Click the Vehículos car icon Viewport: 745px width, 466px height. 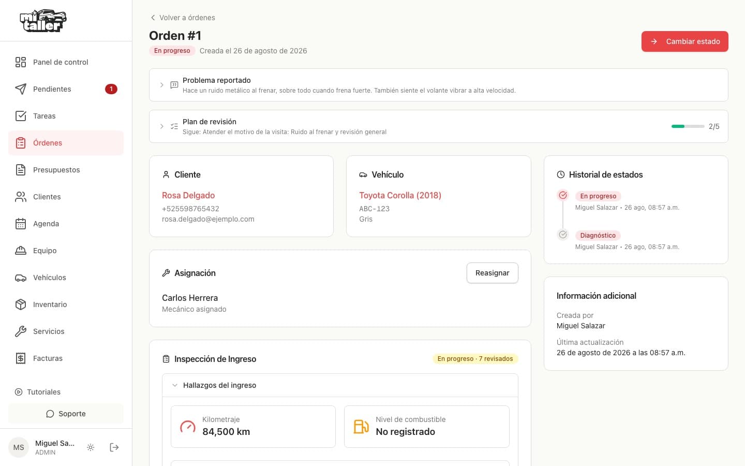pos(21,278)
